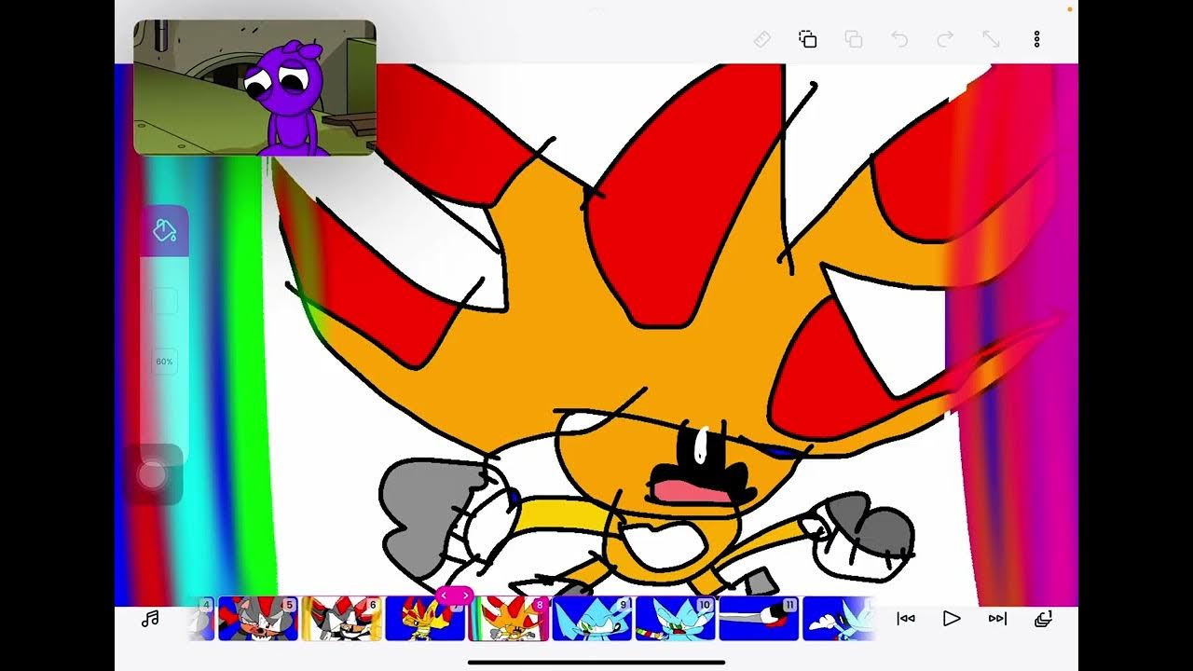Select frame 5 thumbnail in timeline
1193x671 pixels.
(258, 619)
